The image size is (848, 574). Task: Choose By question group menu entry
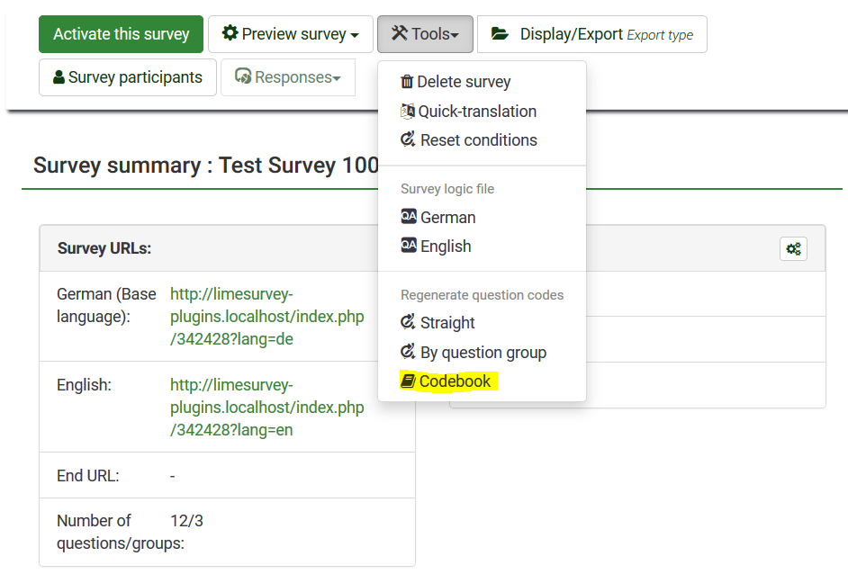point(483,353)
